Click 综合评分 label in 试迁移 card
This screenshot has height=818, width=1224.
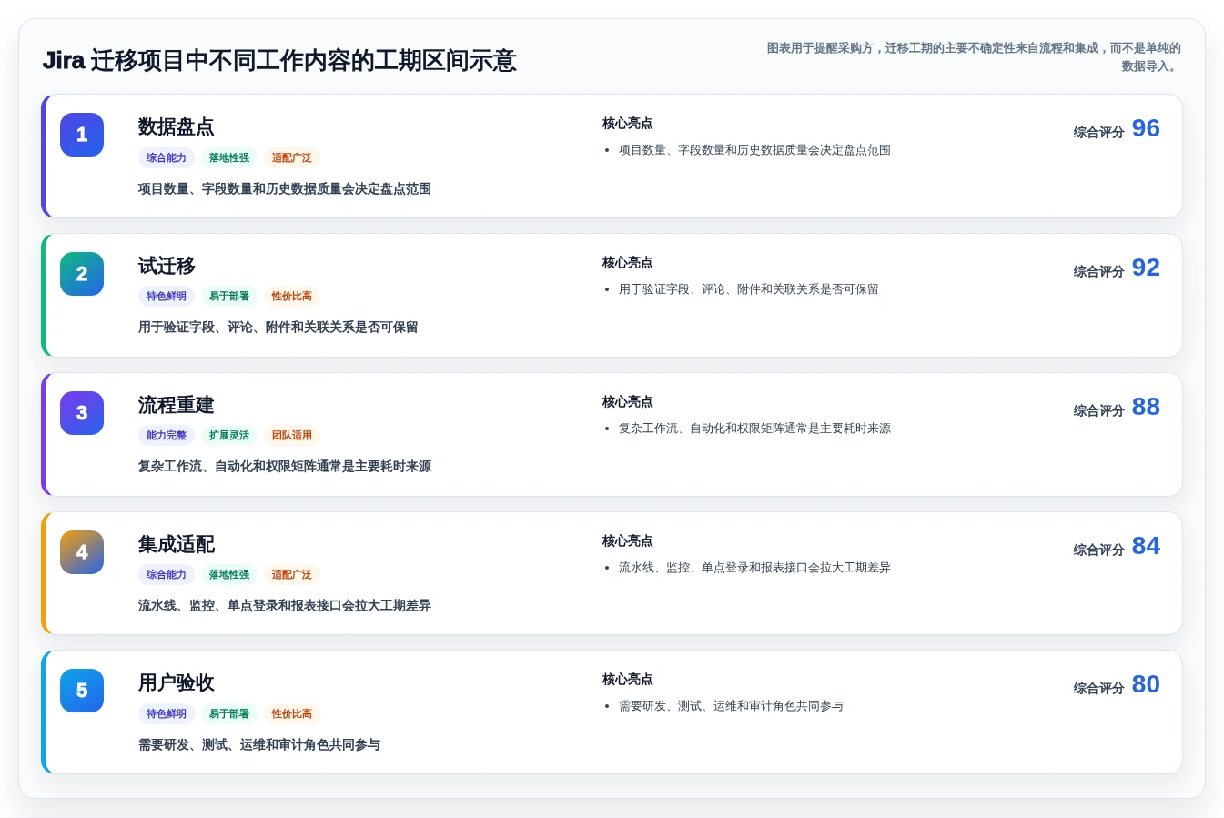(1098, 271)
